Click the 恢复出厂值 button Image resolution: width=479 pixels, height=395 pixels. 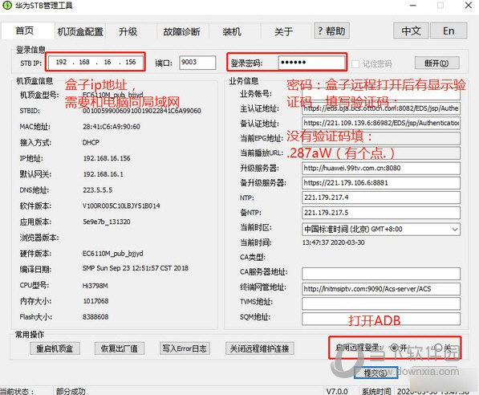pyautogui.click(x=120, y=348)
